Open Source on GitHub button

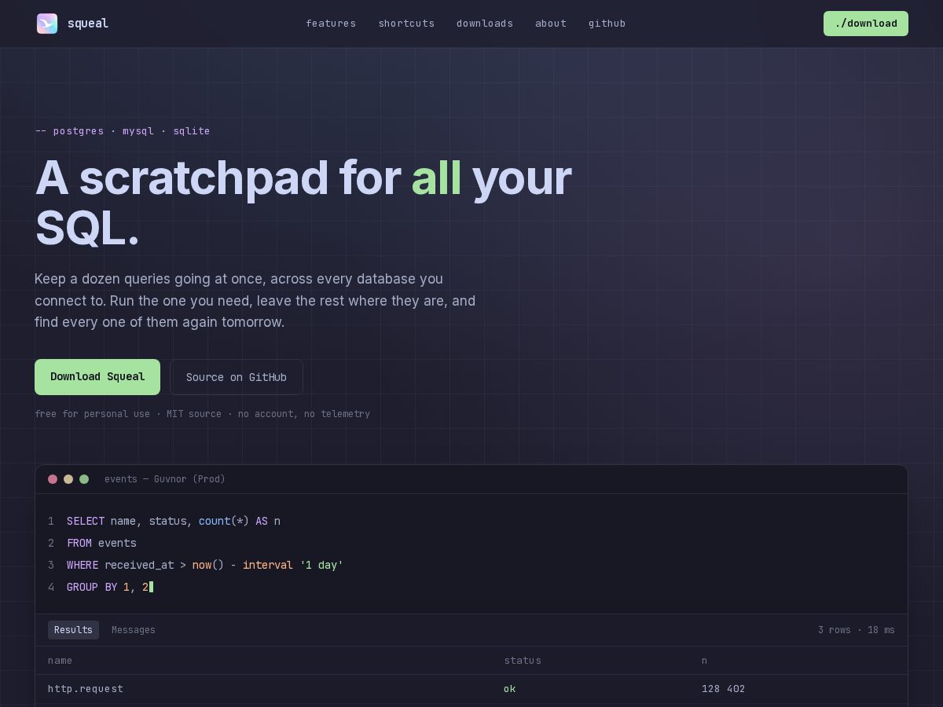237,377
